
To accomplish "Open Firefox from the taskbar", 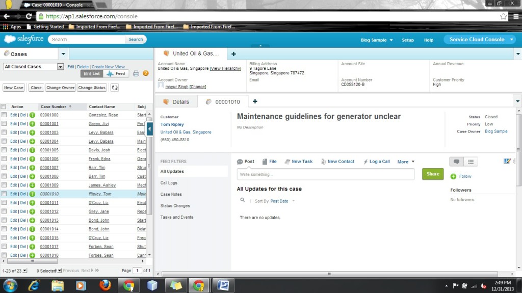I will click(105, 285).
